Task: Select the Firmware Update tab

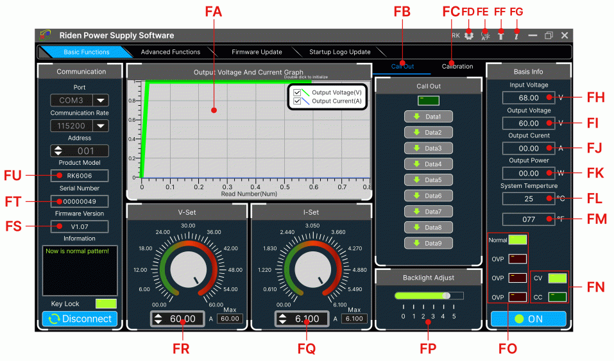Action: click(257, 52)
